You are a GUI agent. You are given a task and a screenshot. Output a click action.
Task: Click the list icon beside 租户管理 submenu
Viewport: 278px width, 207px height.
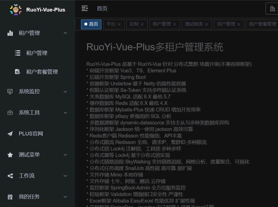tap(18, 53)
